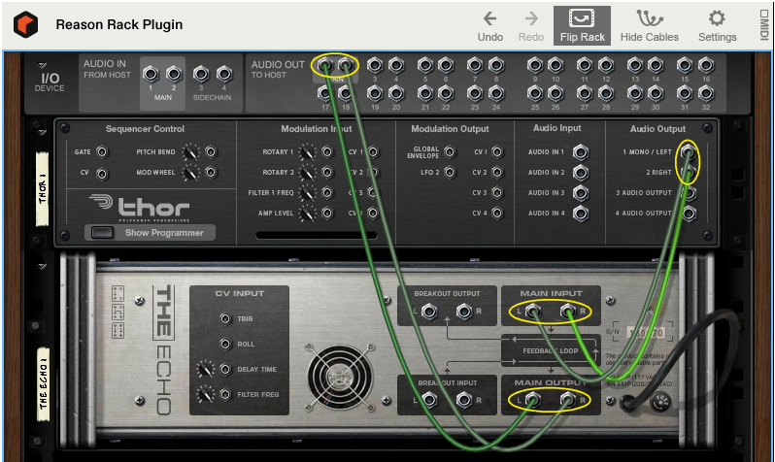Screen dimensions: 775x462
Task: Click the THOR 1 tape name label
Action: point(43,188)
